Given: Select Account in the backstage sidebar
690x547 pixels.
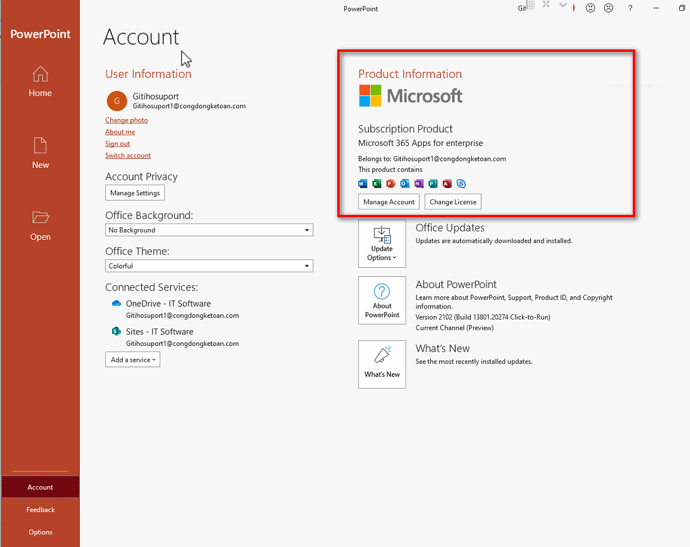Looking at the screenshot, I should (40, 487).
